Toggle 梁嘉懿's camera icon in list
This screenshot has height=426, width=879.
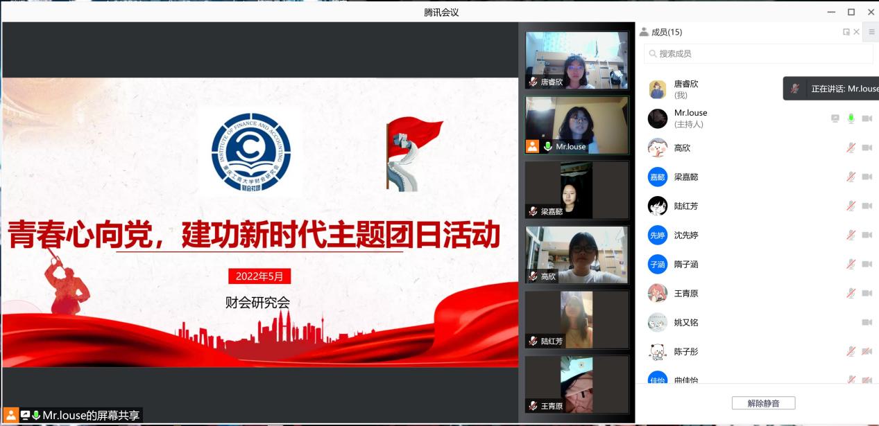click(x=867, y=177)
